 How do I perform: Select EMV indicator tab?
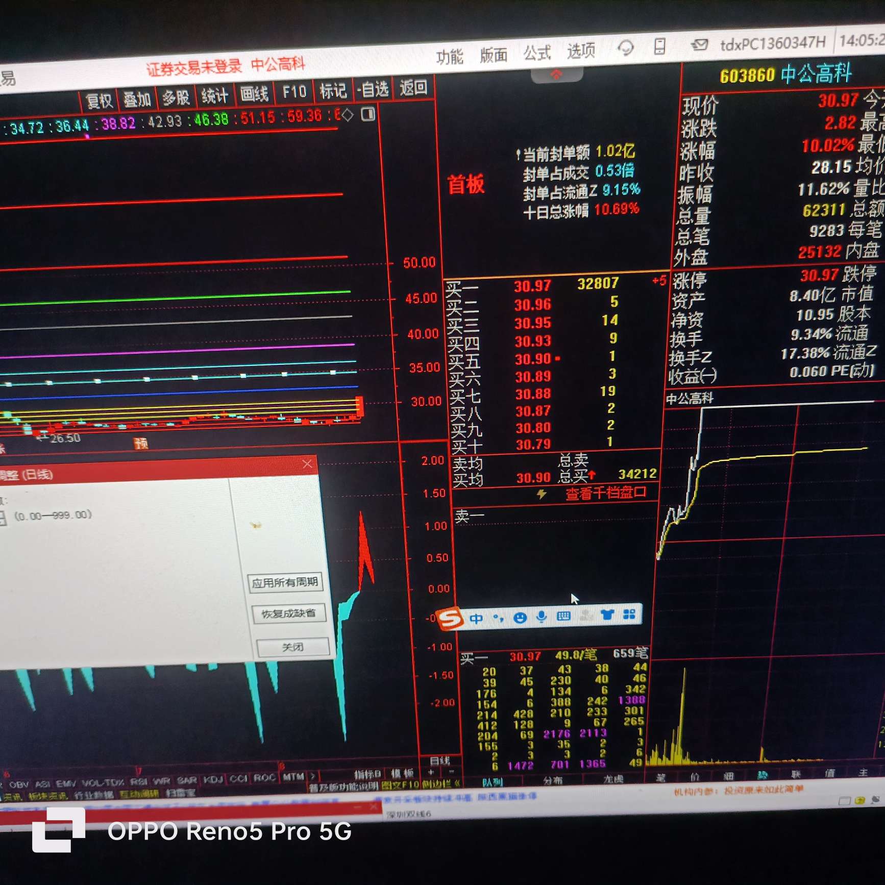66,783
